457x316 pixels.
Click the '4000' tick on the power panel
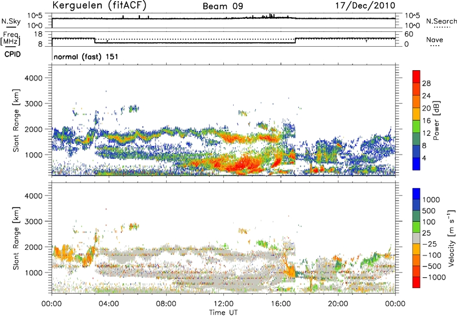pyautogui.click(x=33, y=78)
